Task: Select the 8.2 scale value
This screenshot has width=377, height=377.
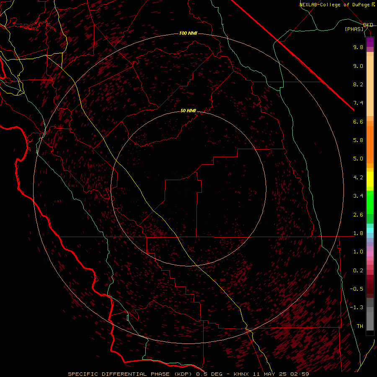Action: point(358,84)
